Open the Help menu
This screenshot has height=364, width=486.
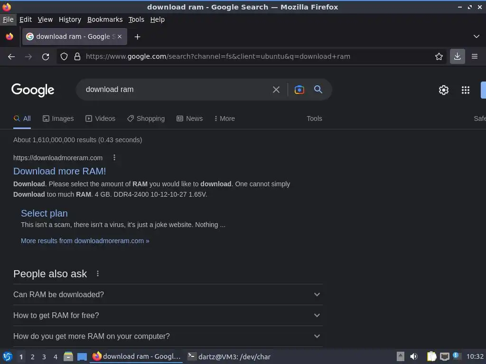(158, 19)
